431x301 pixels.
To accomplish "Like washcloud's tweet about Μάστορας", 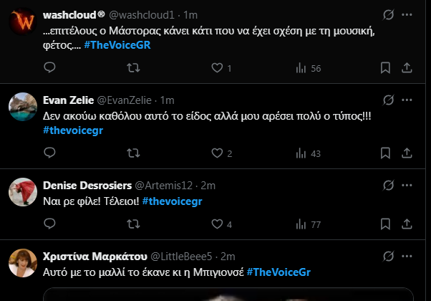I will coord(217,68).
